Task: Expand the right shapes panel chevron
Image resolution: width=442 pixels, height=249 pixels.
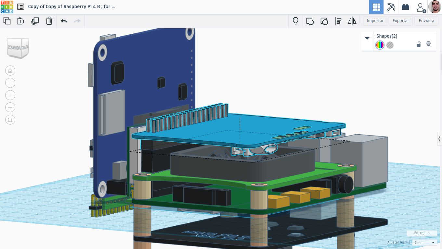Action: click(x=439, y=139)
